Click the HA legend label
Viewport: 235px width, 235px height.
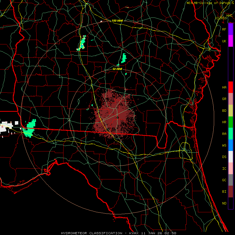click(224, 87)
